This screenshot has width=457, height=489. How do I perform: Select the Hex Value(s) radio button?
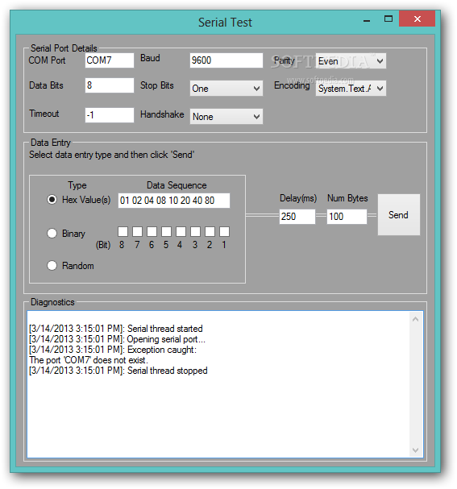(52, 200)
